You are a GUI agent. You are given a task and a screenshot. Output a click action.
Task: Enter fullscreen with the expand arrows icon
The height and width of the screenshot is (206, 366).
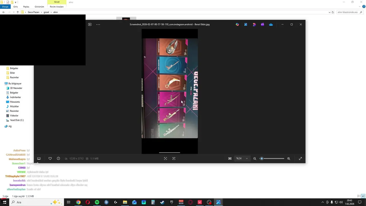pos(300,159)
